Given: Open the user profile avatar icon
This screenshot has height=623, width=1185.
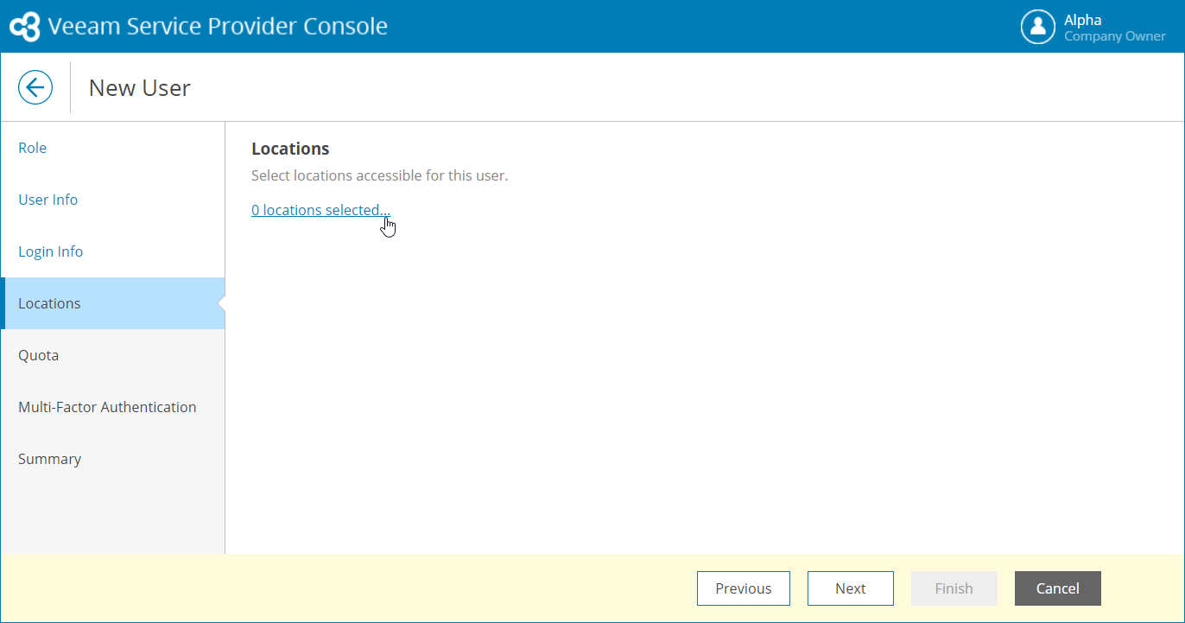Looking at the screenshot, I should (1038, 27).
